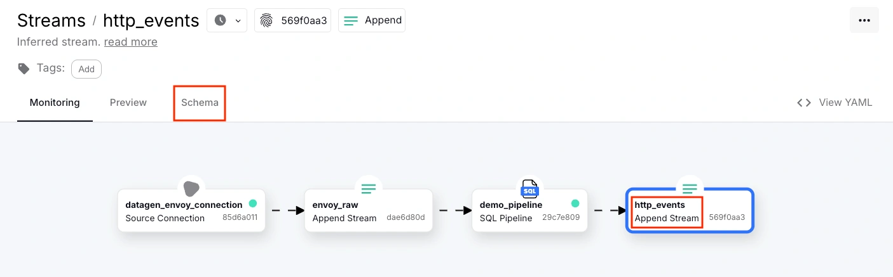893x277 pixels.
Task: Click the tag icon next to Tags
Action: tap(24, 68)
